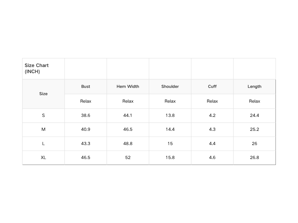
Task: Click the L size row label
Action: pyautogui.click(x=43, y=143)
